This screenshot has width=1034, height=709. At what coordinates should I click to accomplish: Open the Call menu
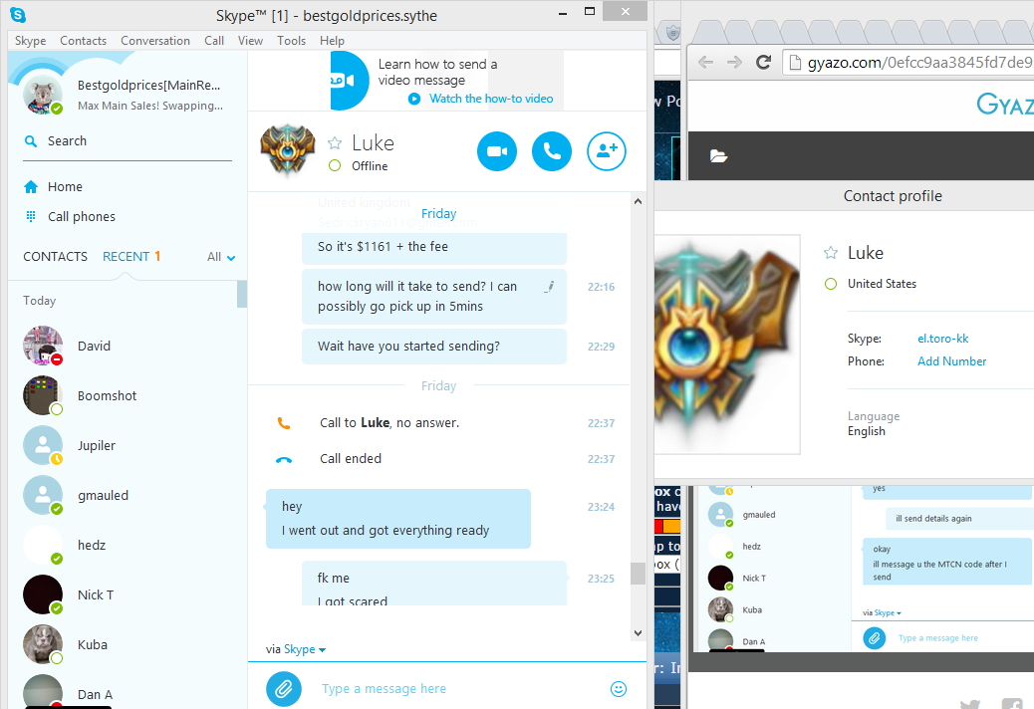pyautogui.click(x=213, y=41)
